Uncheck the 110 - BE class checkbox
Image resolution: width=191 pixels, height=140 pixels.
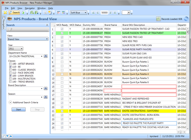(10, 67)
